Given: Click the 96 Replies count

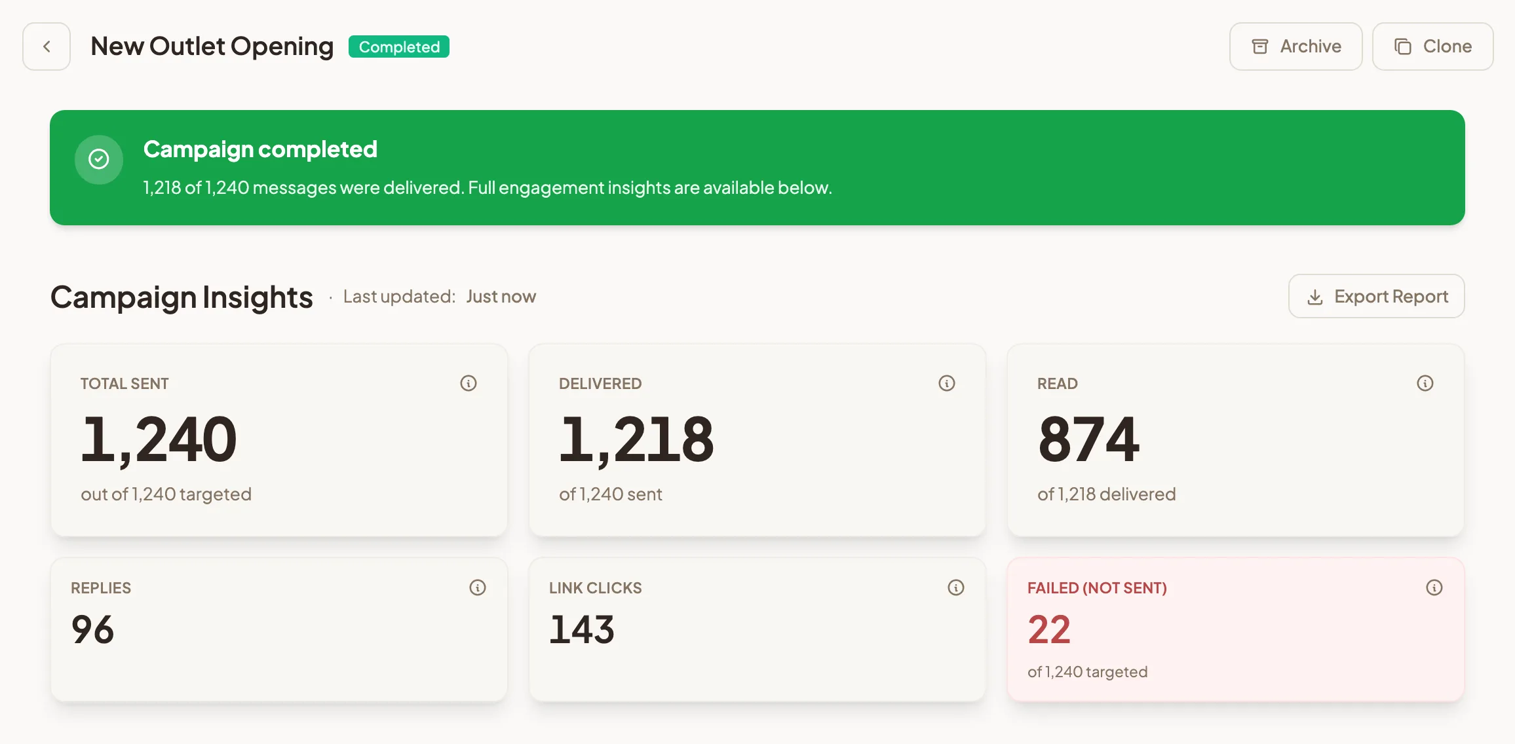Looking at the screenshot, I should 92,629.
